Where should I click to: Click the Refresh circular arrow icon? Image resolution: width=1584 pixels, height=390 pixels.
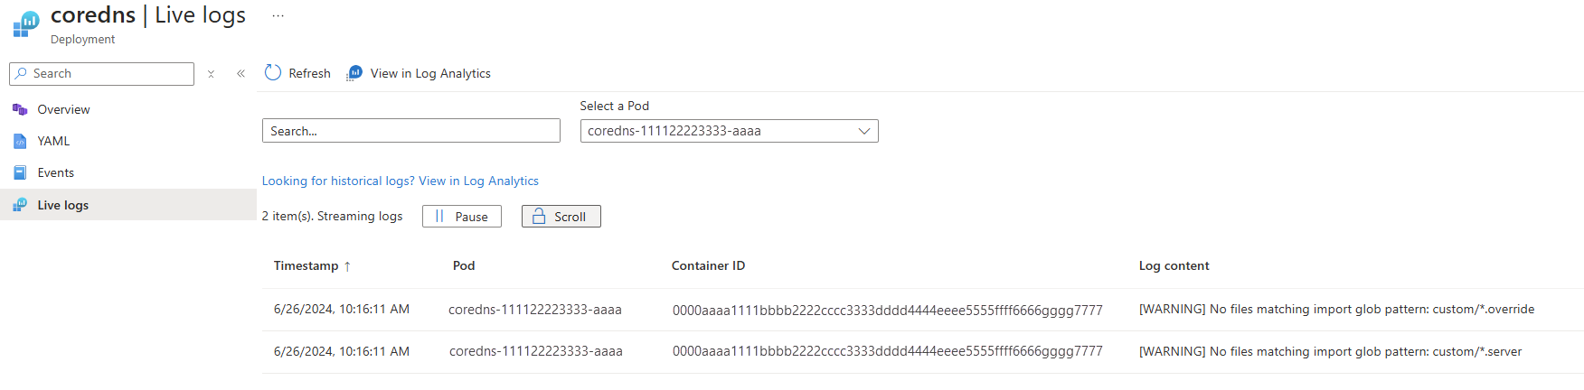pyautogui.click(x=273, y=72)
